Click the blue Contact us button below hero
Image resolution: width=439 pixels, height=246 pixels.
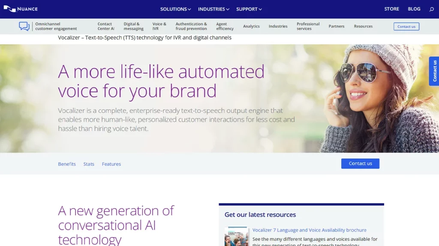tap(360, 164)
